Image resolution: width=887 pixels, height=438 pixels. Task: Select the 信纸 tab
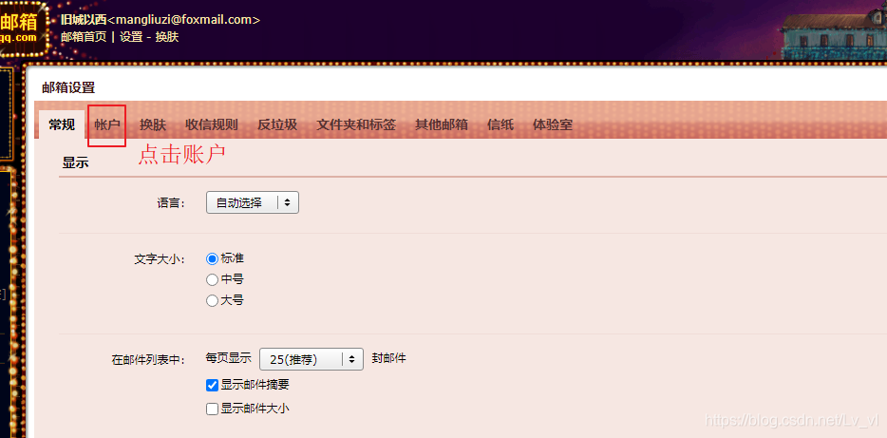[500, 125]
